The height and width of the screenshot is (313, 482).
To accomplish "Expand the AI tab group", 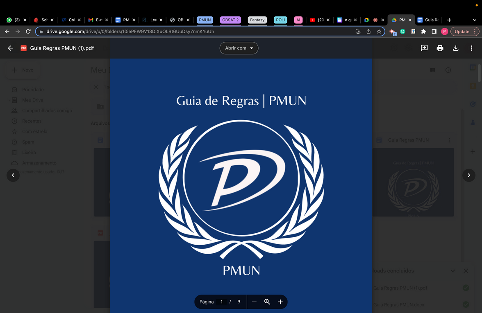I will click(298, 20).
